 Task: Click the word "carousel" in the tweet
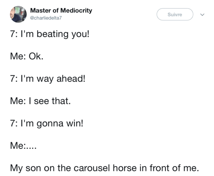pos(92,168)
